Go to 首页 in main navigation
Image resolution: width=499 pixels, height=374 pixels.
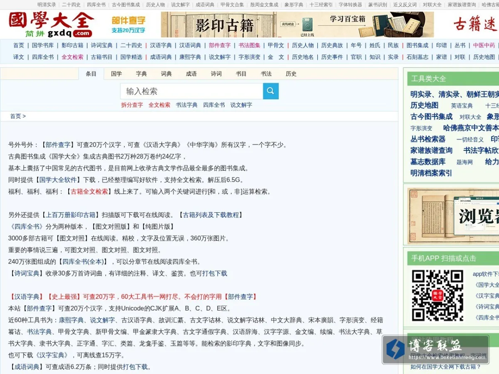[x=19, y=45]
